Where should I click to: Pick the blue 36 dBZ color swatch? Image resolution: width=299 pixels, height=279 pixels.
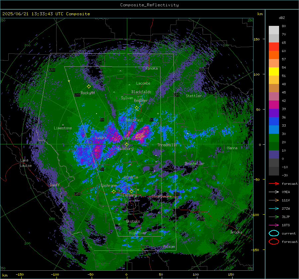(x=274, y=121)
